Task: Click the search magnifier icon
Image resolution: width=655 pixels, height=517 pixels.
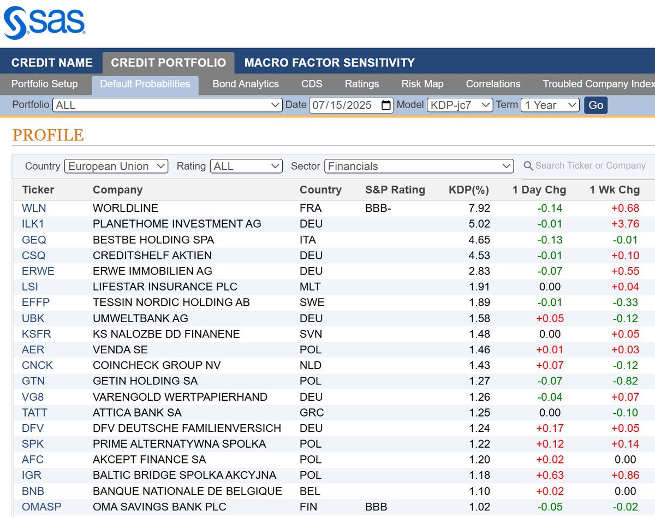Action: click(528, 166)
